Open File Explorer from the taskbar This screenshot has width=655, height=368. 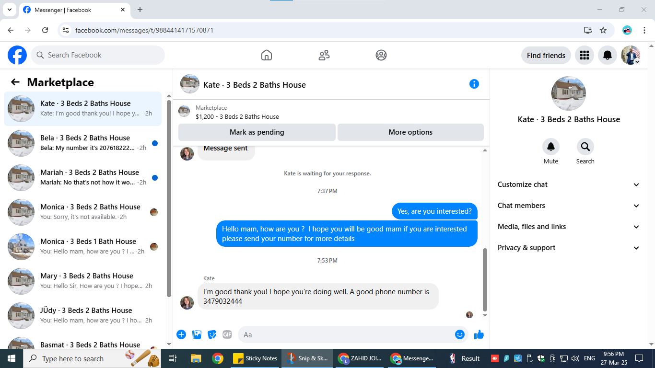click(196, 358)
